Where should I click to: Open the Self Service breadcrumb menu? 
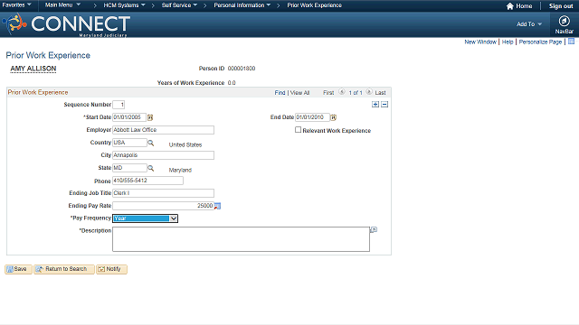click(179, 5)
